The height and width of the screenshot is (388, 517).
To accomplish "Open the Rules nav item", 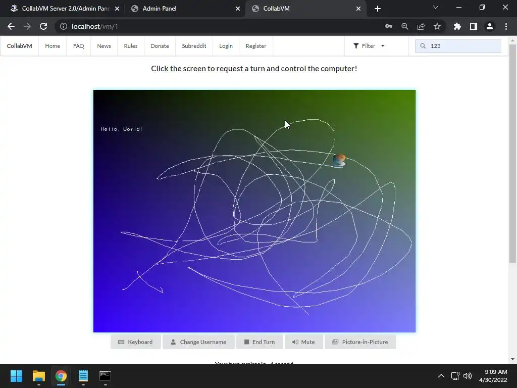I will point(131,46).
